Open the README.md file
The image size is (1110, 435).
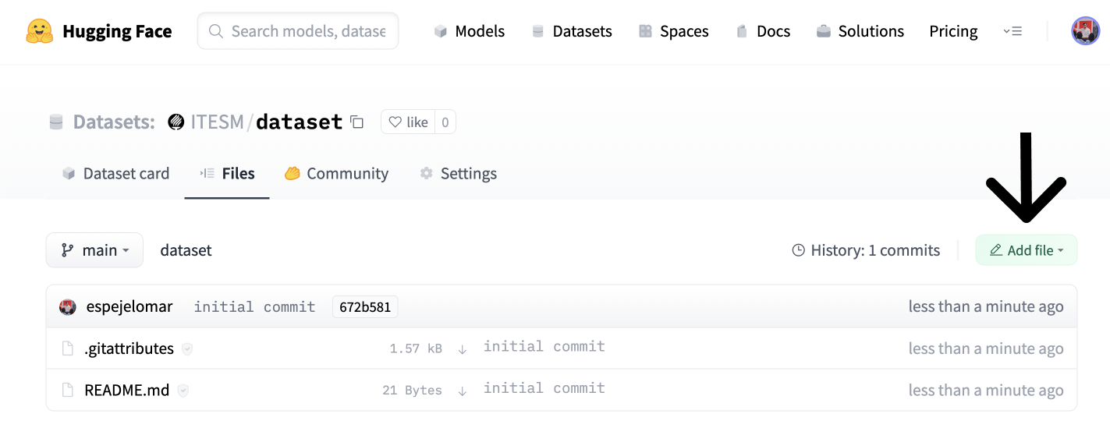tap(126, 390)
